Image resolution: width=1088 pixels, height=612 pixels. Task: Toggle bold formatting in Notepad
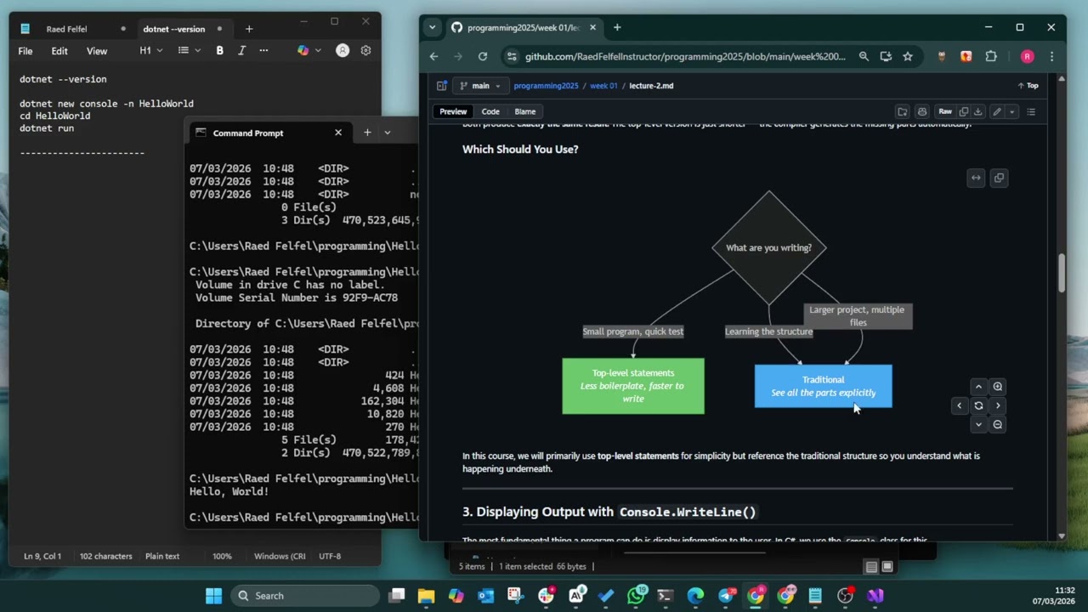pos(219,51)
